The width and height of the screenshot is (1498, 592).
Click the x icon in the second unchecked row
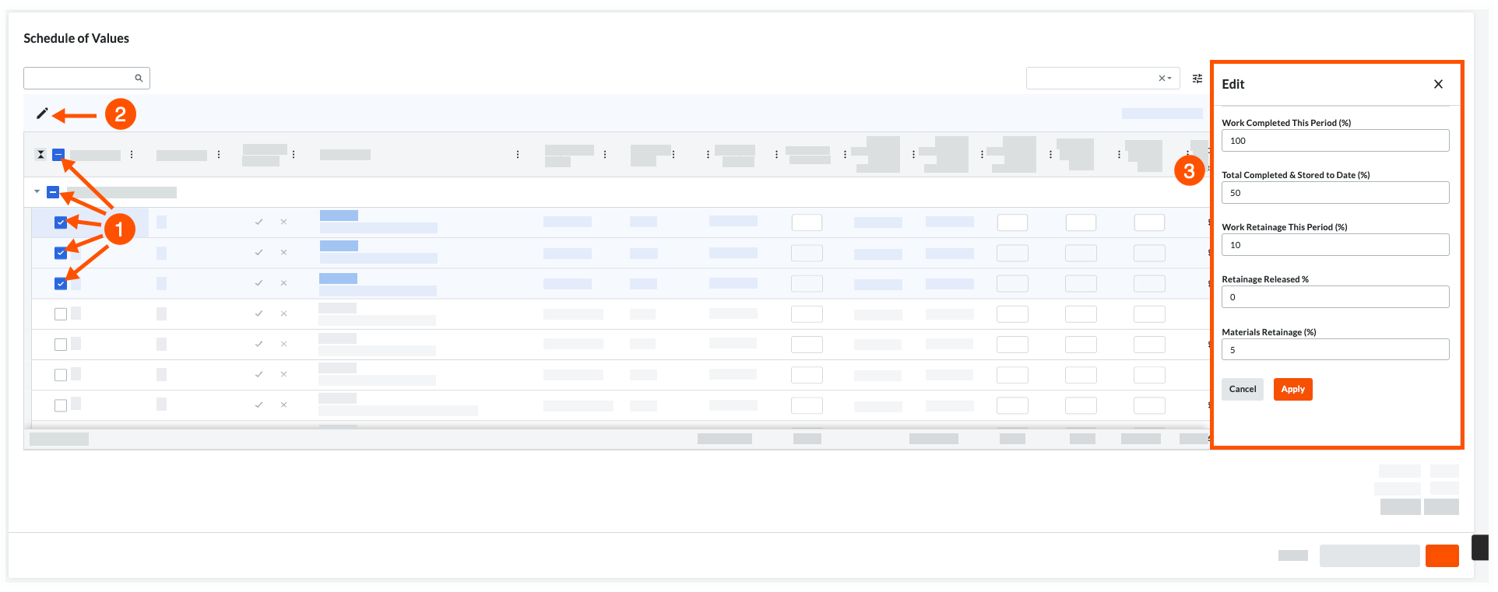click(x=283, y=344)
